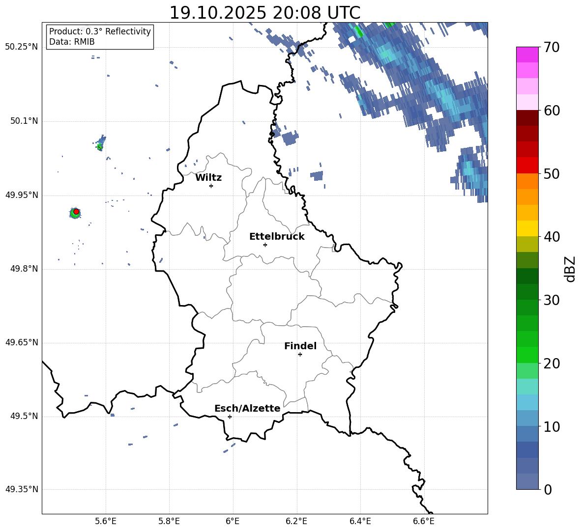Click the 6°E longitude label
This screenshot has height=531, width=582.
[233, 522]
